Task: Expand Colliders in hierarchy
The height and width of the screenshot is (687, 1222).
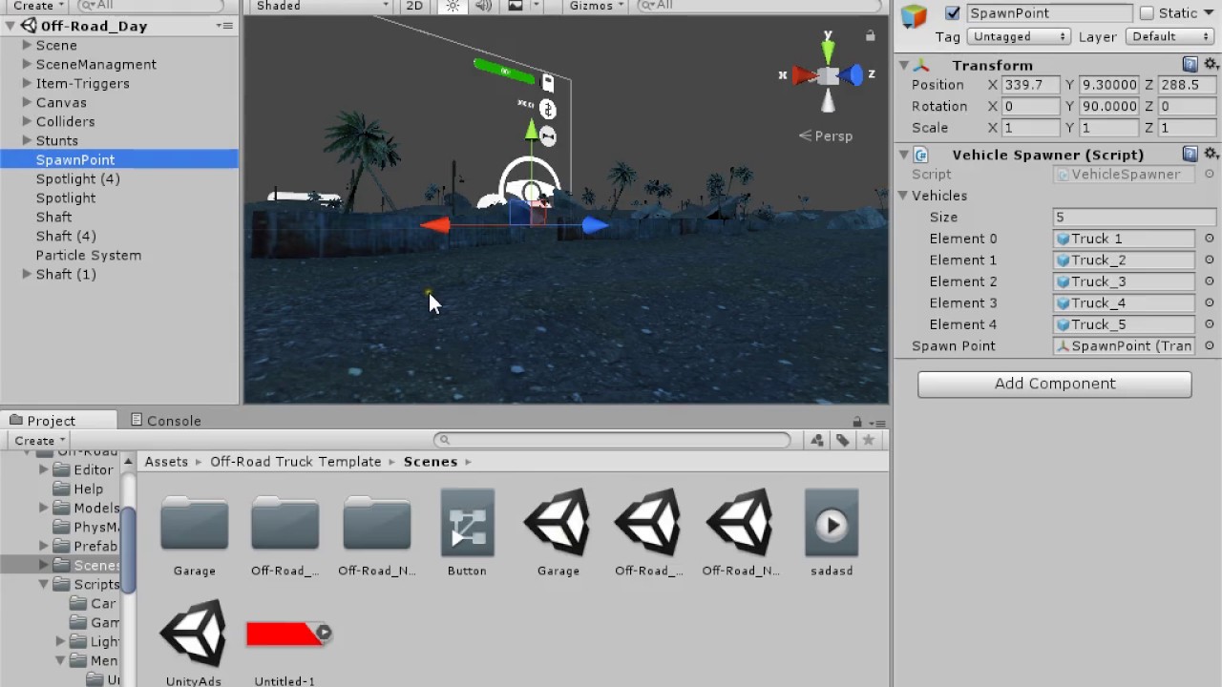Action: point(27,121)
